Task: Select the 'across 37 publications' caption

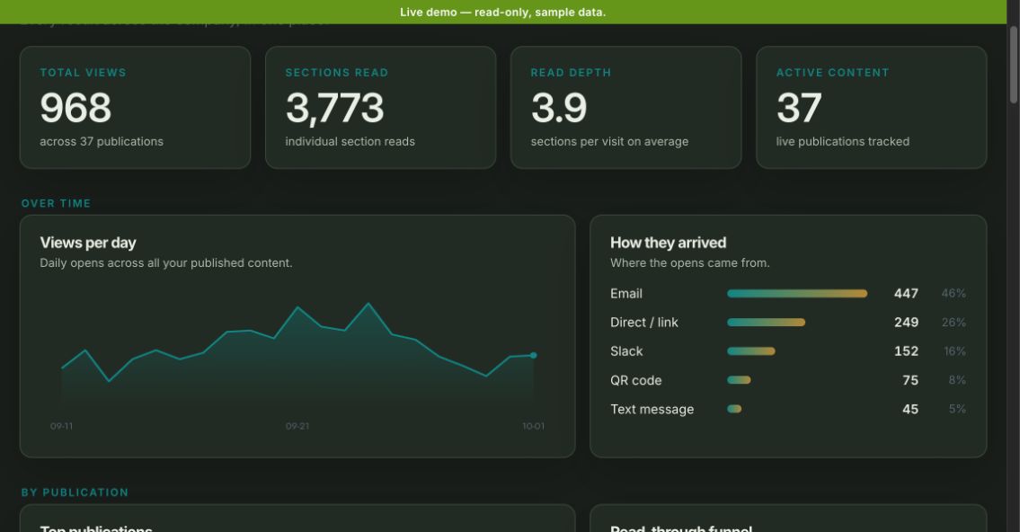Action: pos(102,142)
